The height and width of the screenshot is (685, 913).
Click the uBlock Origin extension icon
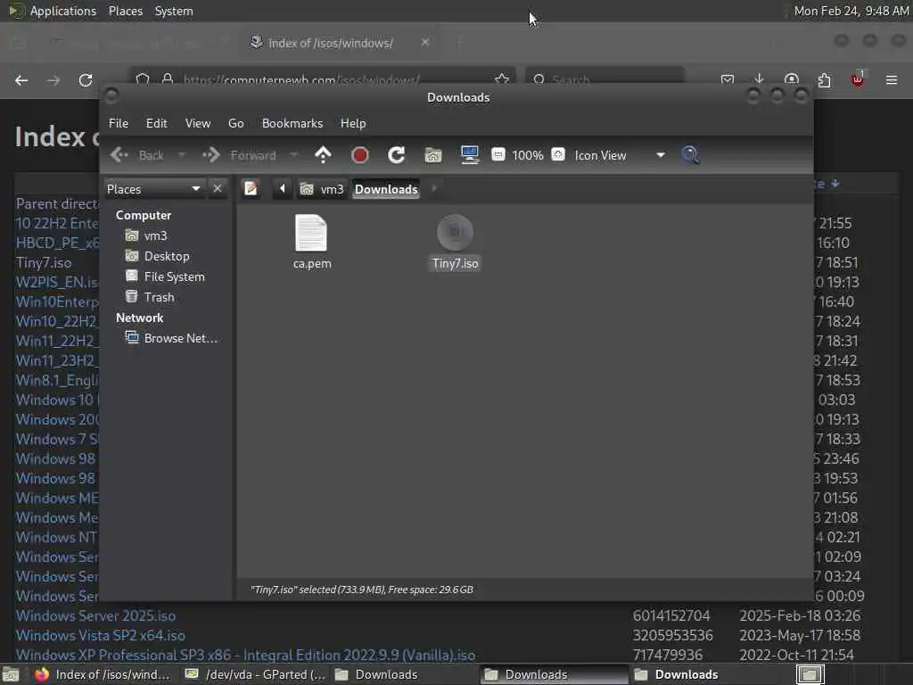tap(858, 79)
